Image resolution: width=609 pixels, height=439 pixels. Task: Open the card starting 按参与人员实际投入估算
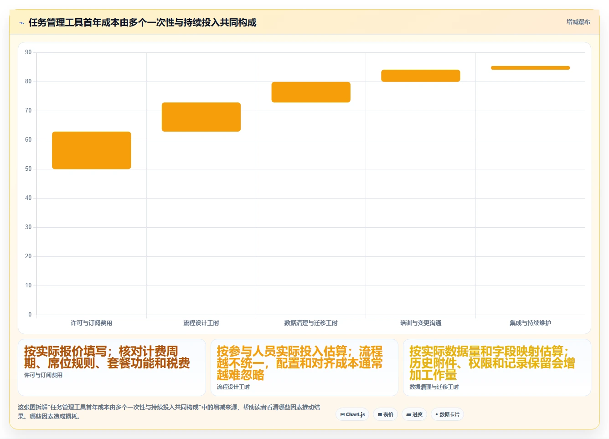coord(304,368)
